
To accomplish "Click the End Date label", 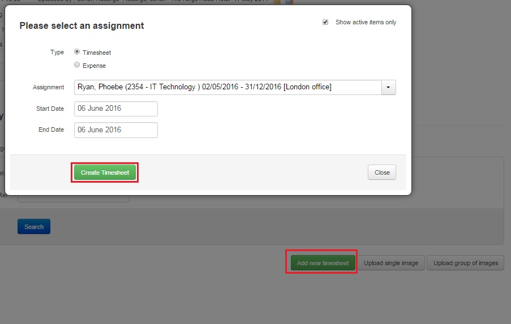I will (x=51, y=129).
